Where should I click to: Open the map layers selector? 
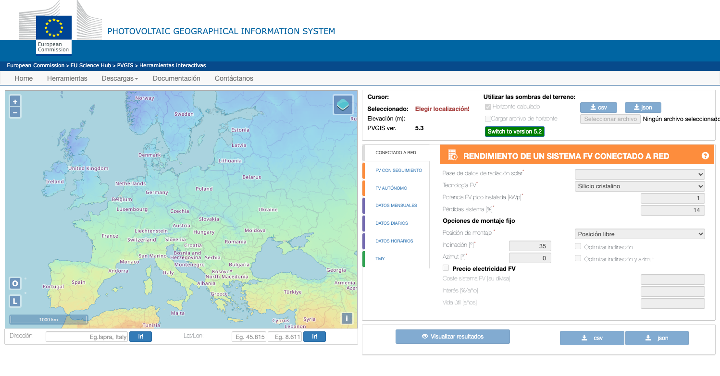(343, 104)
